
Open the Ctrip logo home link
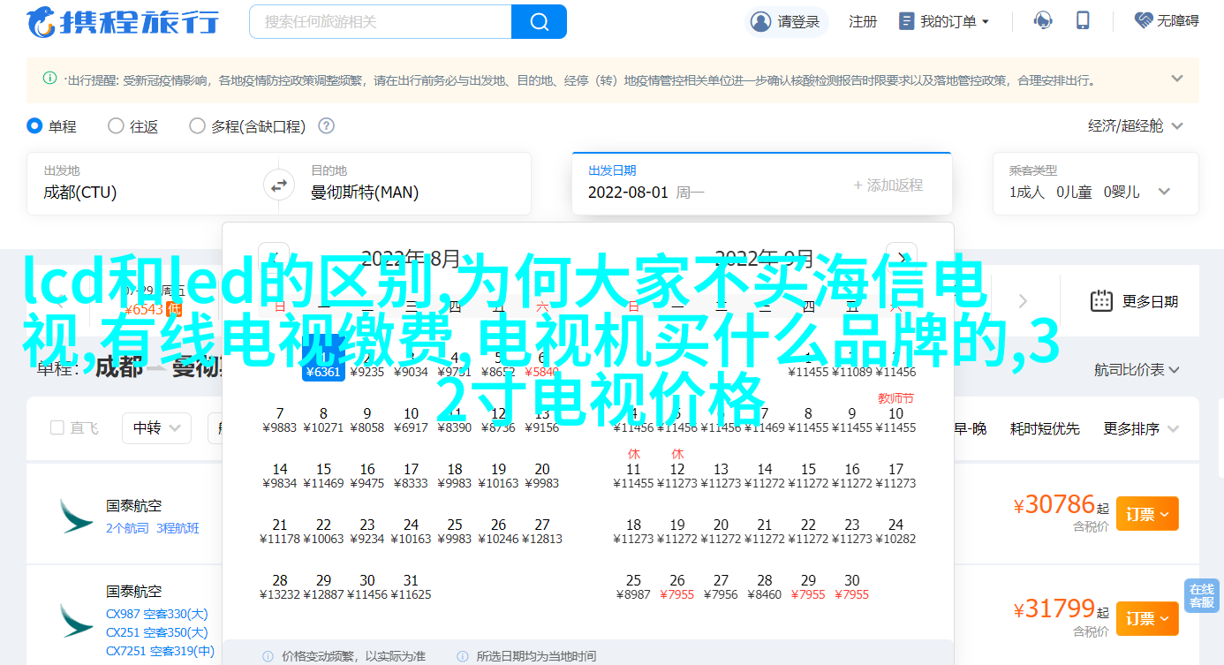121,21
